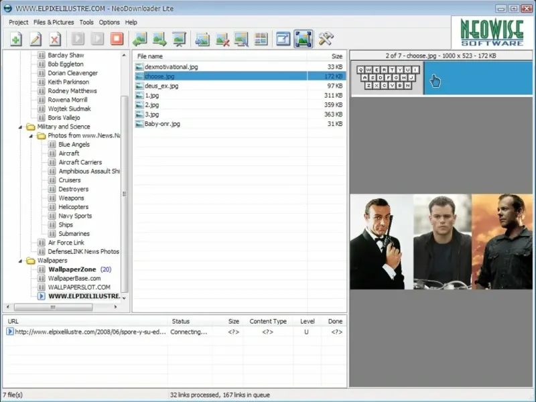
Task: Click the tree horizontal scrollbar right arrow
Action: pyautogui.click(x=115, y=307)
